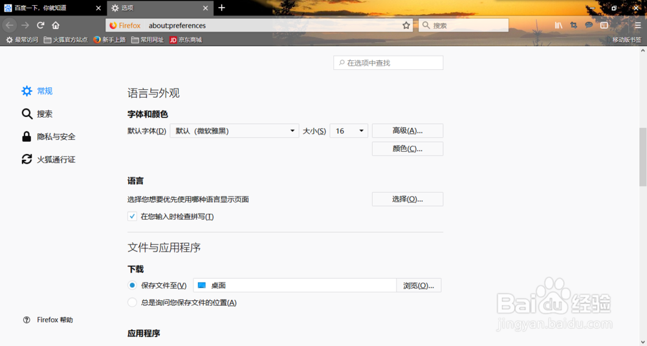This screenshot has width=647, height=346.
Task: Click the 桌面 download location field
Action: pyautogui.click(x=295, y=285)
